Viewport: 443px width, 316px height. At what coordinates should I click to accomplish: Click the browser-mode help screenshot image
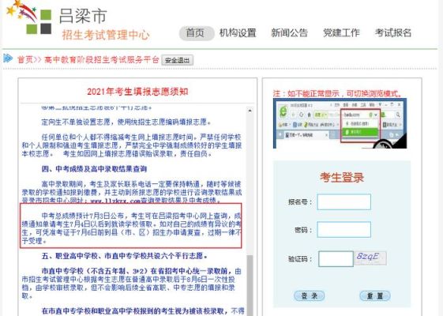(x=340, y=123)
